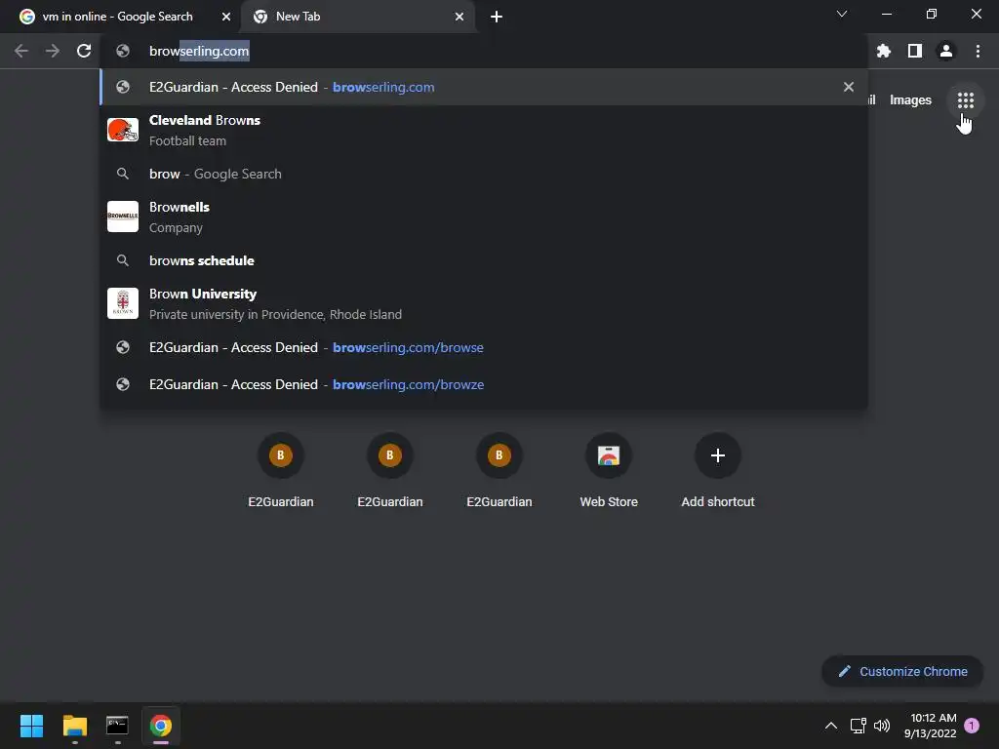Open the top E2Guardian browserling.com suggestion
This screenshot has width=999, height=749.
(484, 87)
